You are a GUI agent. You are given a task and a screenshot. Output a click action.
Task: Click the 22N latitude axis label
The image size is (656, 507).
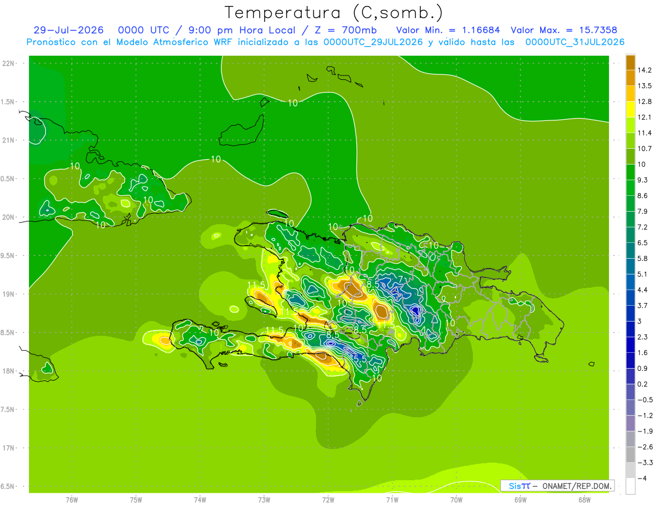click(x=8, y=63)
